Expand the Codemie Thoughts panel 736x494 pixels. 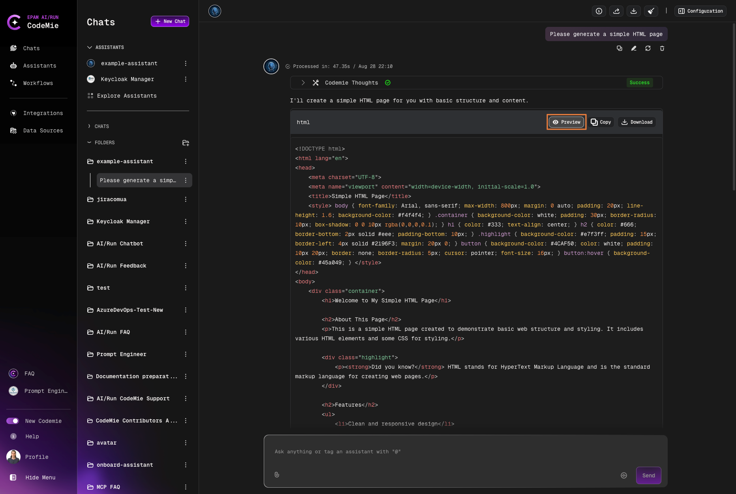pyautogui.click(x=303, y=83)
